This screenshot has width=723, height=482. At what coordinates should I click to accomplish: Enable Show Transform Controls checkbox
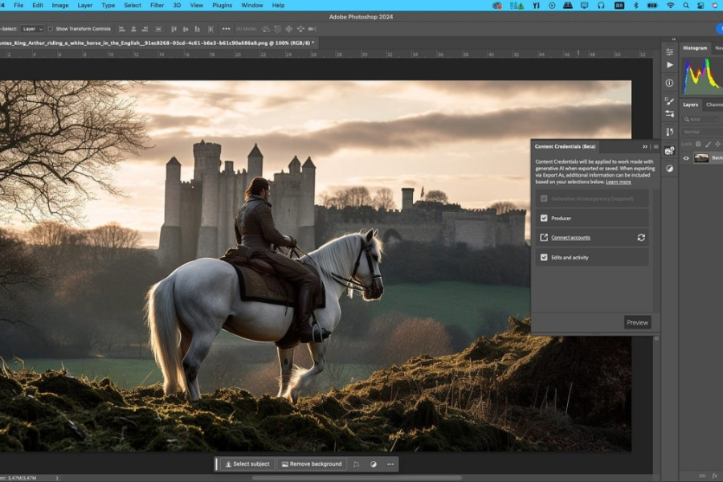pyautogui.click(x=51, y=29)
